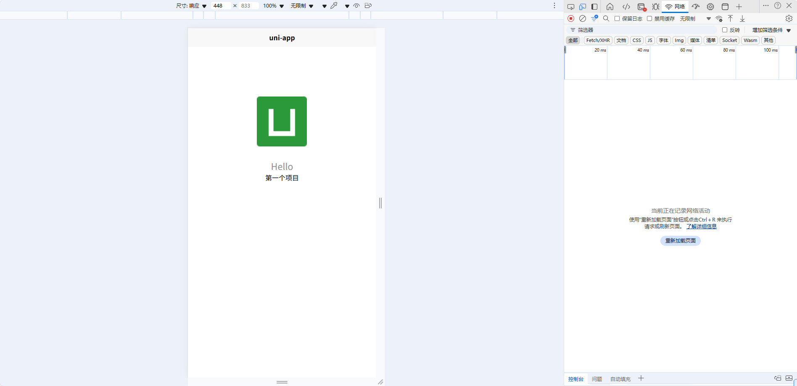Open the Console tab with error badge
The image size is (797, 386).
(x=641, y=7)
